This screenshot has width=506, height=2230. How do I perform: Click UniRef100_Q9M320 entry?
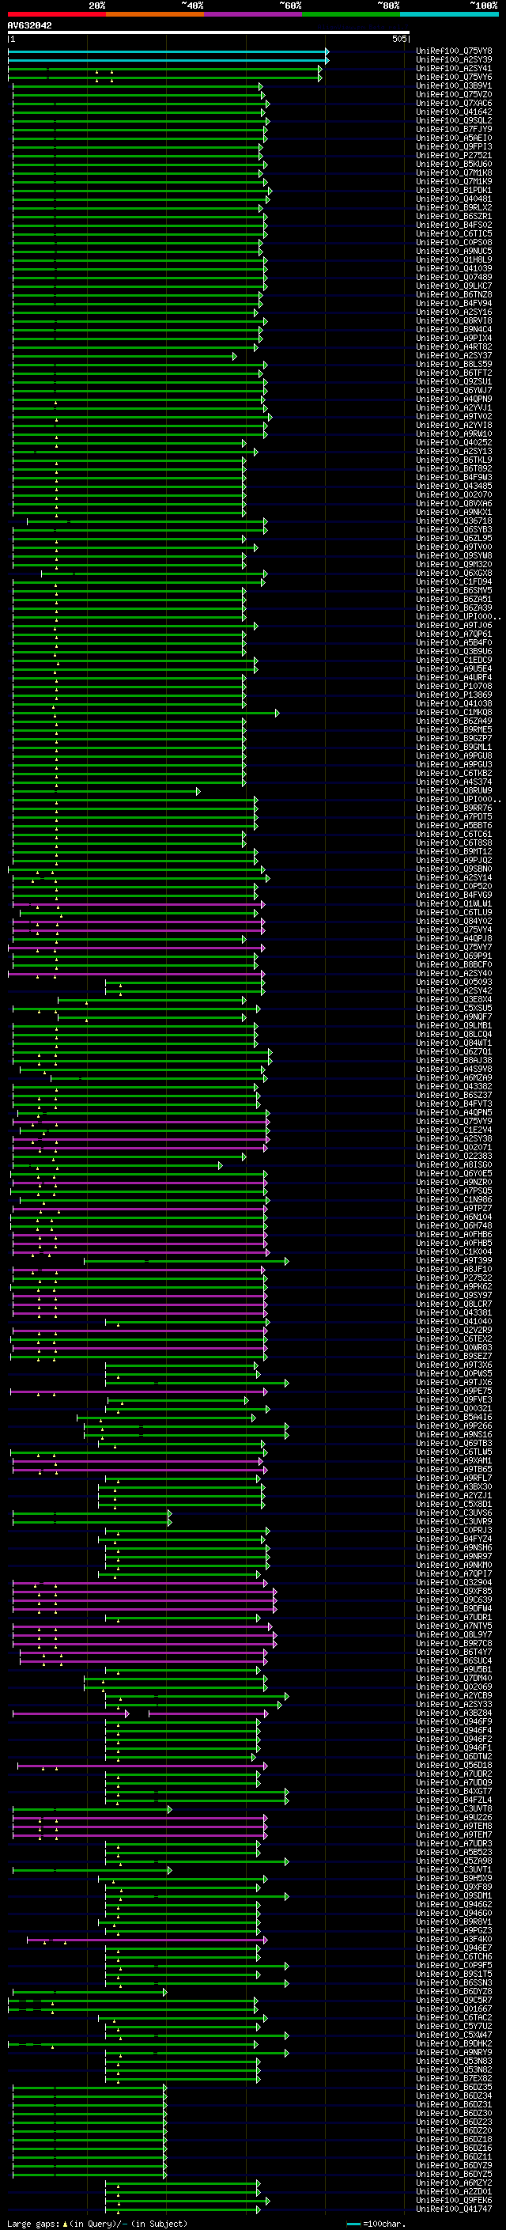(x=454, y=565)
